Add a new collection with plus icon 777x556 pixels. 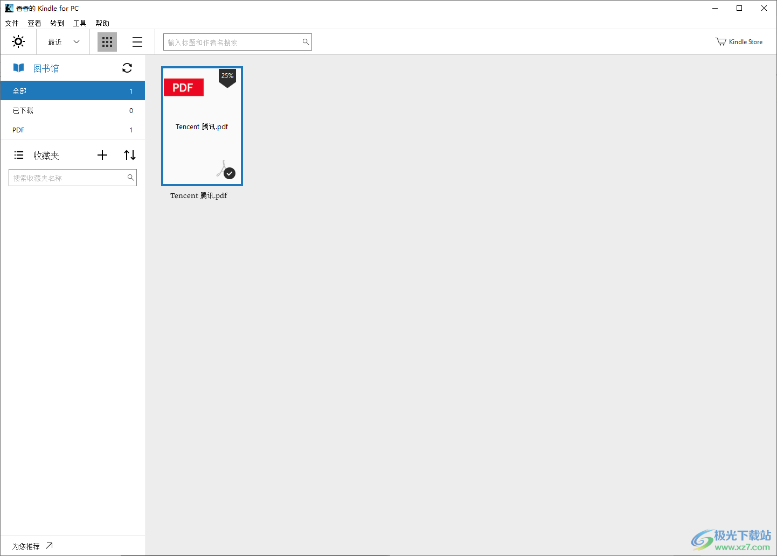click(102, 155)
